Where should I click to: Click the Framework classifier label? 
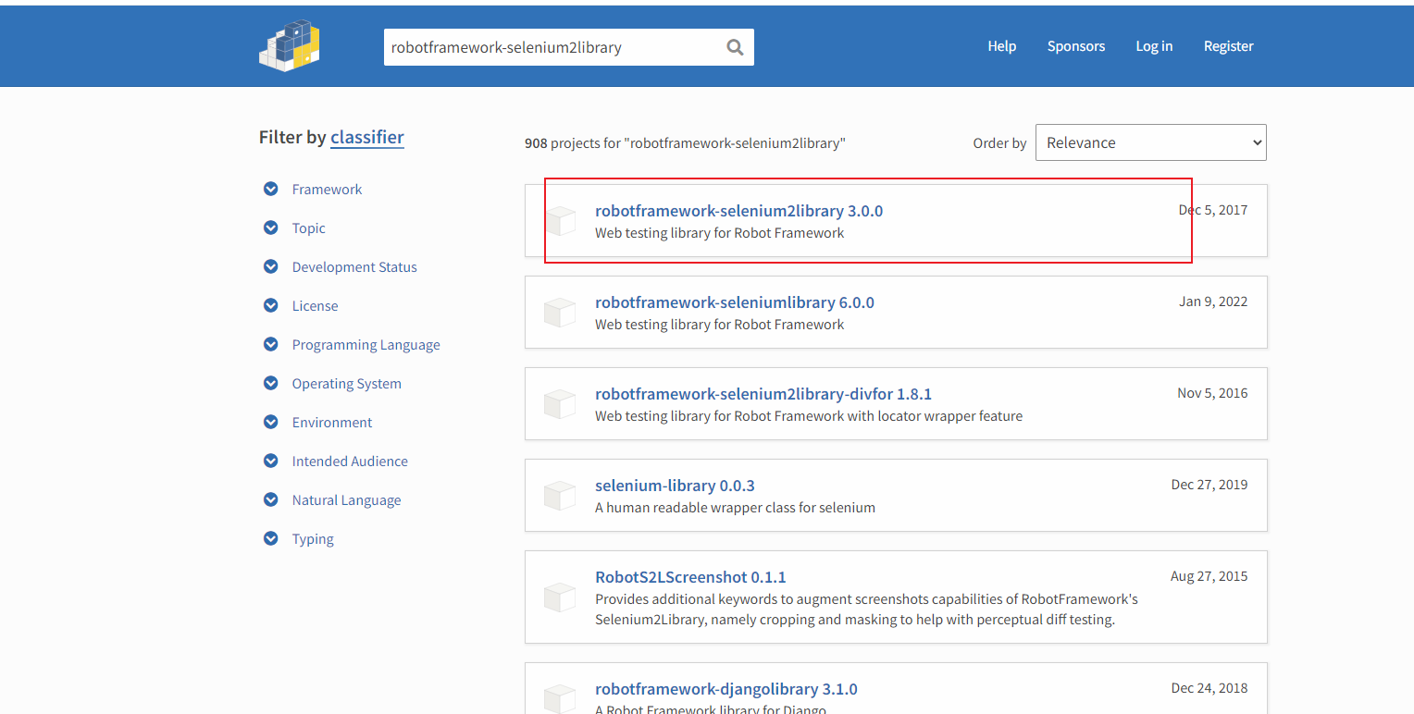pos(327,189)
